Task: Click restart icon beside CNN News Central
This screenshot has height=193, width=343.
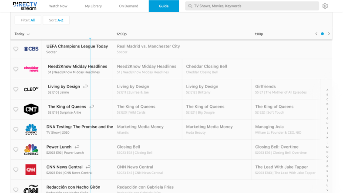Action: point(88,167)
